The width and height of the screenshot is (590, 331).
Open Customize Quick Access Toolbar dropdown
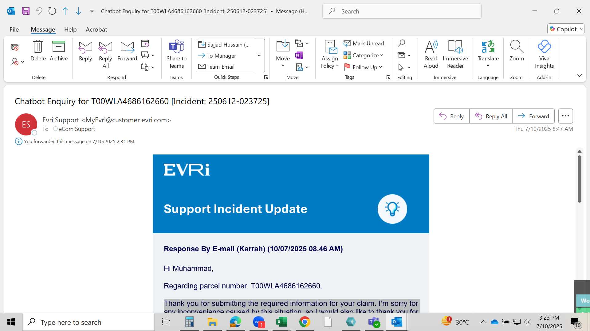pyautogui.click(x=92, y=11)
